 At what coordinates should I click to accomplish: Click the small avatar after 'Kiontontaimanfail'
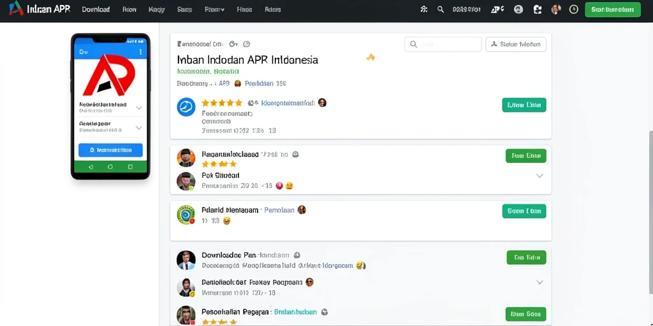pos(322,103)
